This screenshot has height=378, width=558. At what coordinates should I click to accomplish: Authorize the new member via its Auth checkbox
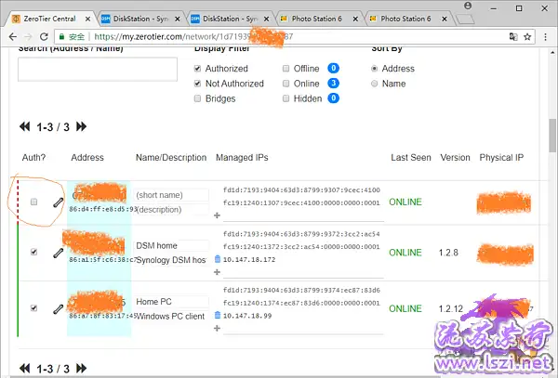[x=33, y=202]
